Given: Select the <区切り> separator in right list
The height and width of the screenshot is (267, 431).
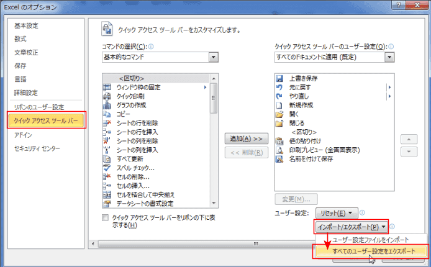Looking at the screenshot, I should [x=304, y=132].
